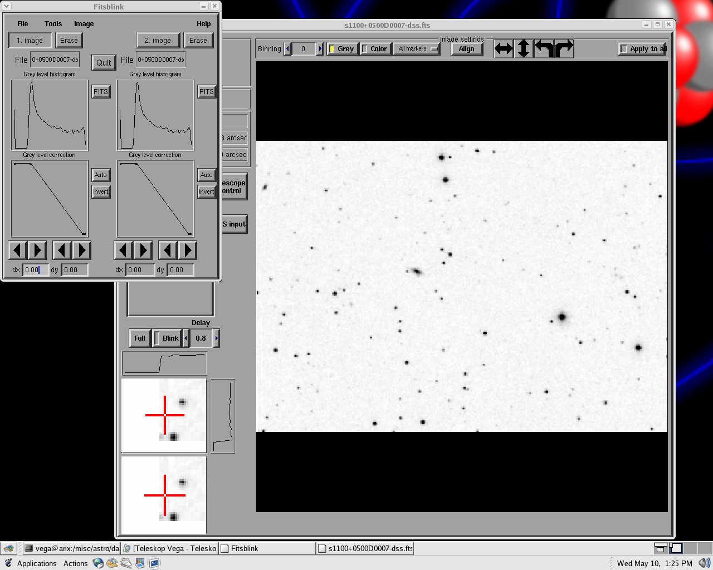The image size is (713, 570).
Task: Click first right arrow under image 2
Action: pyautogui.click(x=143, y=250)
